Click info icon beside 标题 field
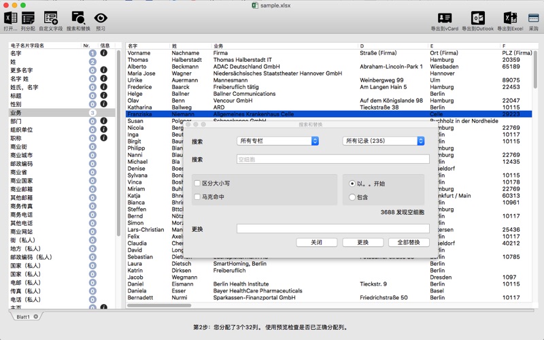This screenshot has height=340, width=544. click(x=103, y=95)
